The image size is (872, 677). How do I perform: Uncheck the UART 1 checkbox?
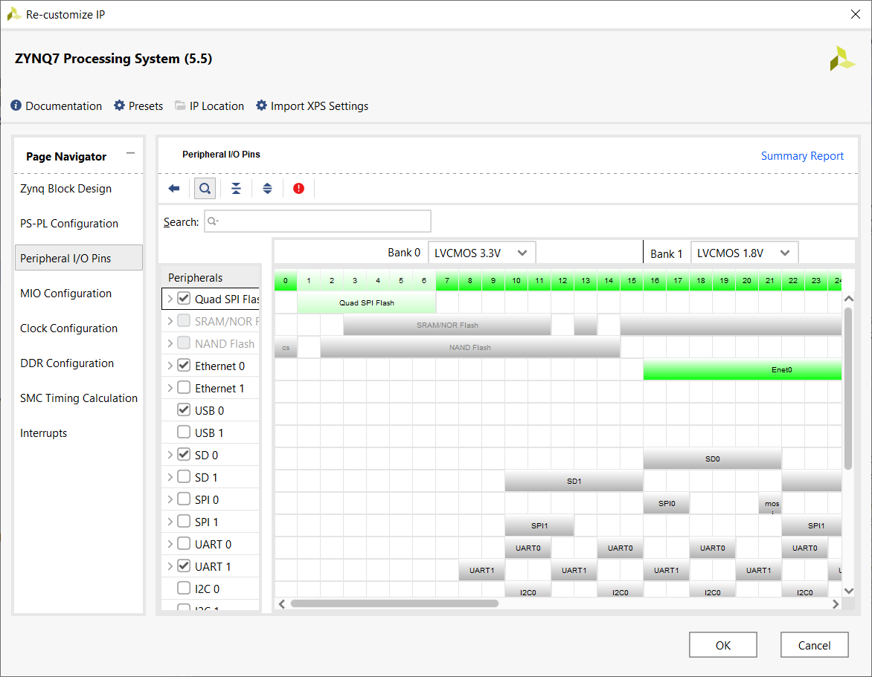tap(184, 566)
